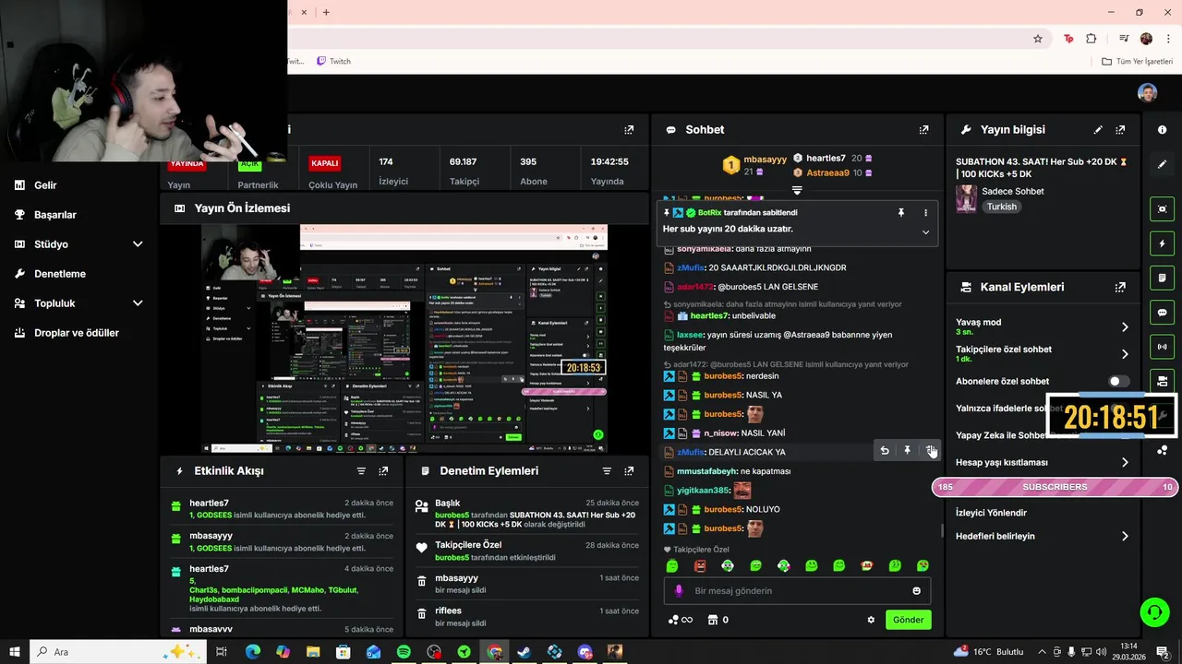Open Hesap yaşı kısıtlaması chevron

1125,462
